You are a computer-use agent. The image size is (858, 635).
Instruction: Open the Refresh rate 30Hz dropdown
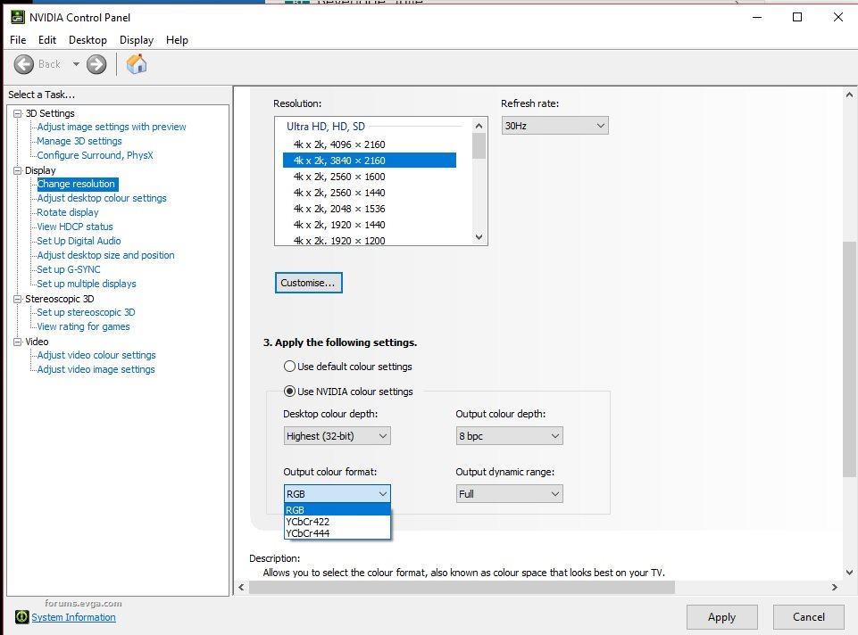554,126
